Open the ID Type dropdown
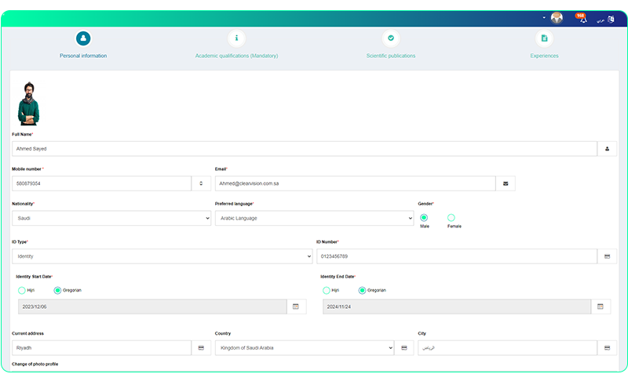This screenshot has width=628, height=392. [162, 256]
